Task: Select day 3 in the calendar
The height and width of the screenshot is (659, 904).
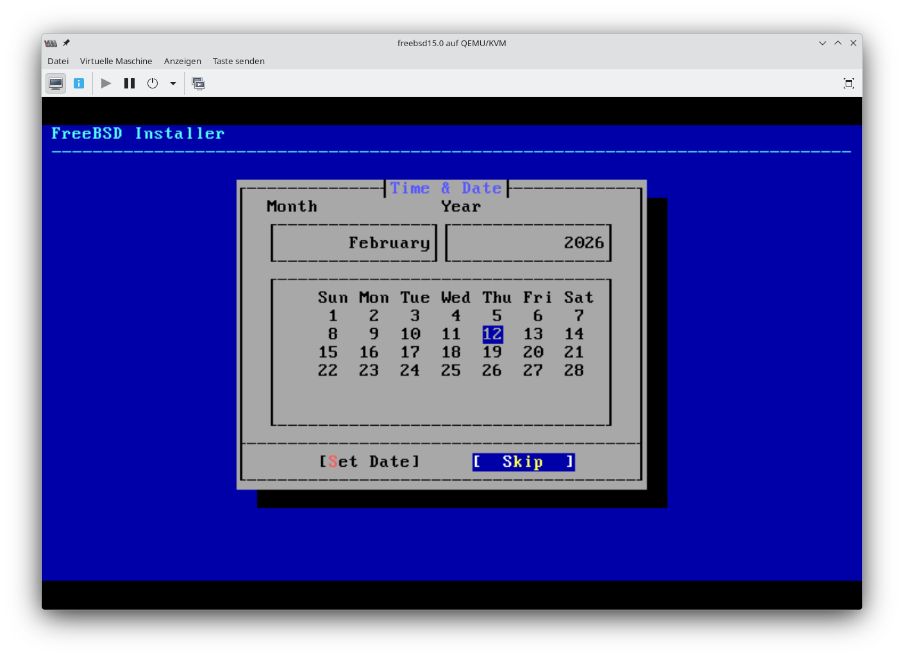Action: (x=415, y=316)
